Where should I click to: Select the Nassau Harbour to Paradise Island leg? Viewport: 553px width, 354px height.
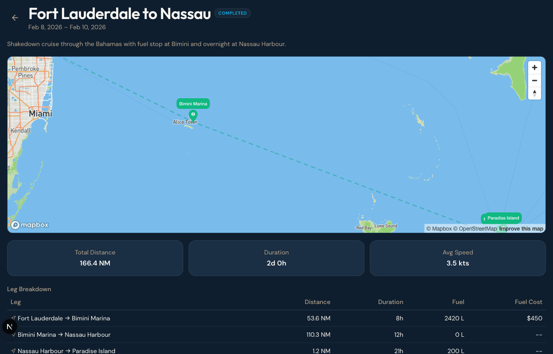[66, 350]
